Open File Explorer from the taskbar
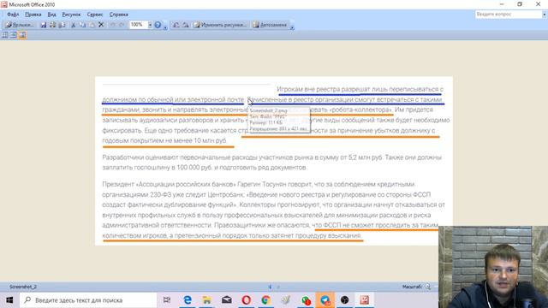Screen dimensions: 548x308 tap(207, 300)
